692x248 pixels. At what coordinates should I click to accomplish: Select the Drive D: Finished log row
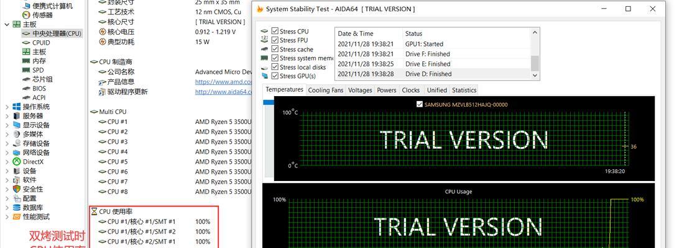coord(433,74)
